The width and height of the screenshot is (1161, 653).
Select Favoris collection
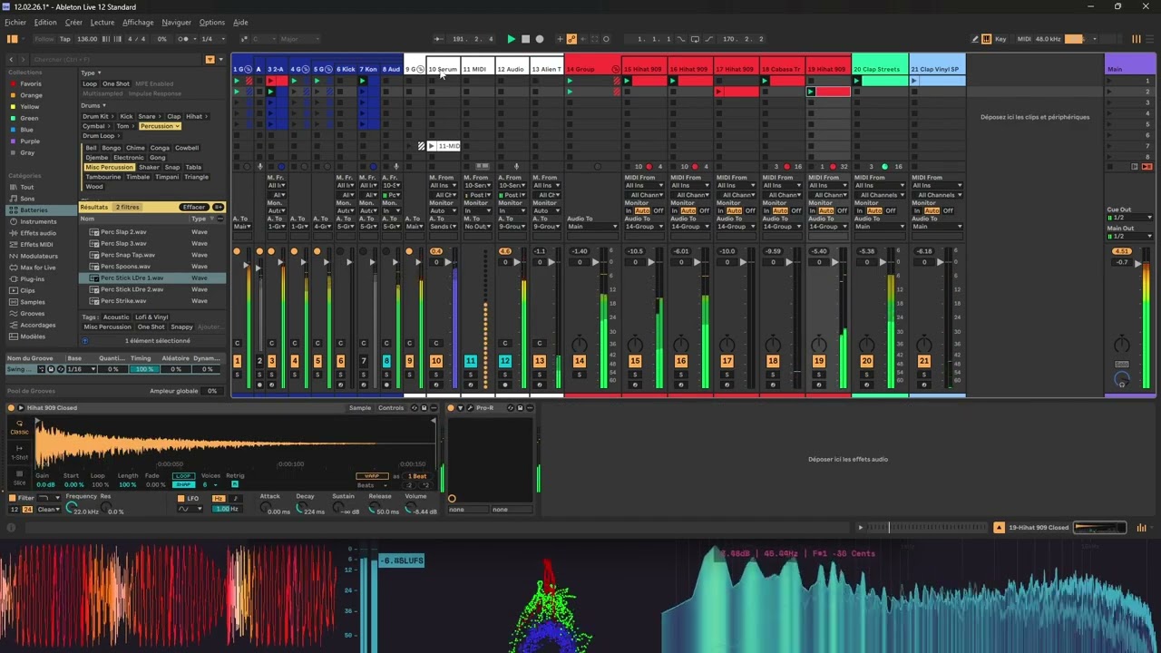[31, 83]
